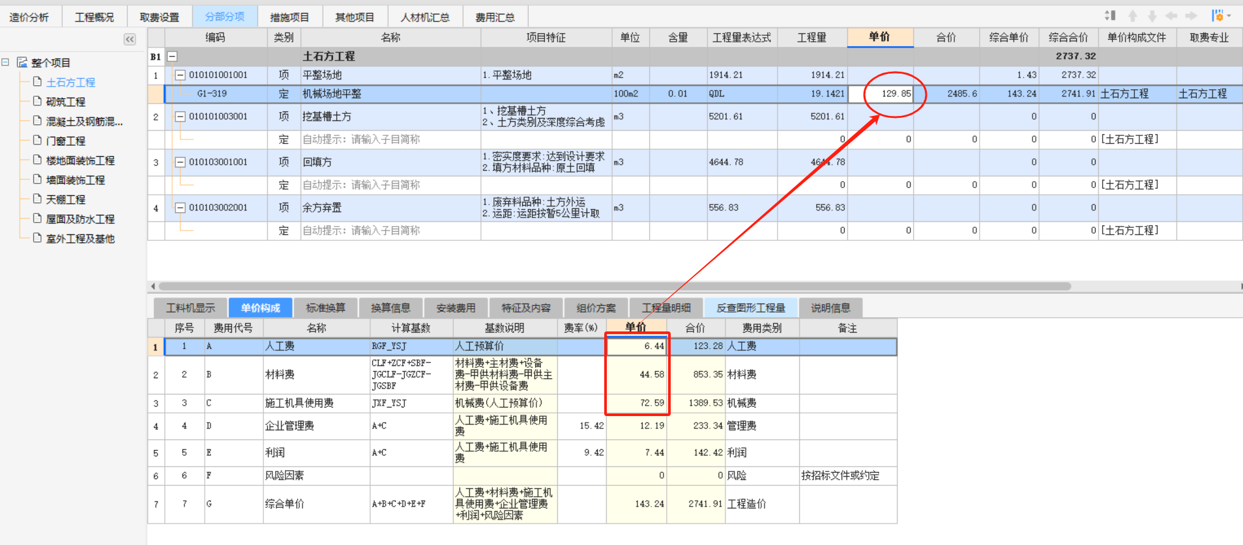Screen dimensions: 1243x545
Task: Collapse item 010101001001 row
Action: click(180, 75)
